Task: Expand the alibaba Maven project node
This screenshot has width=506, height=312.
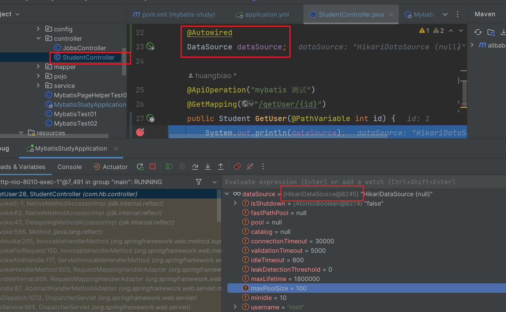Action: click(472, 45)
